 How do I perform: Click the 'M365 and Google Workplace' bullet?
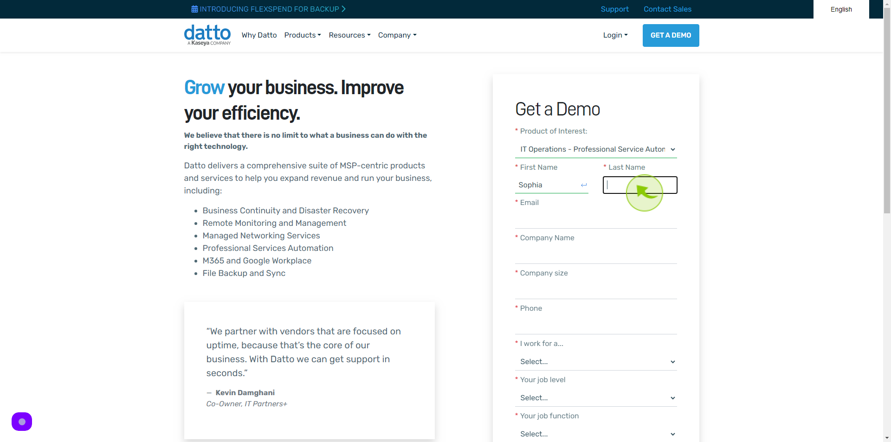(x=257, y=261)
